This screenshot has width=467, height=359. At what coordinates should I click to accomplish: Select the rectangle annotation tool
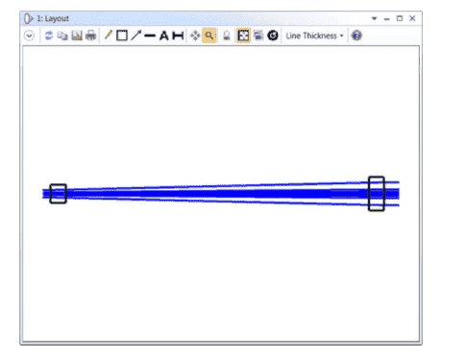[x=122, y=36]
